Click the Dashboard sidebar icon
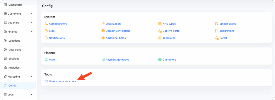Image resolution: width=275 pixels, height=100 pixels. pos(5,5)
